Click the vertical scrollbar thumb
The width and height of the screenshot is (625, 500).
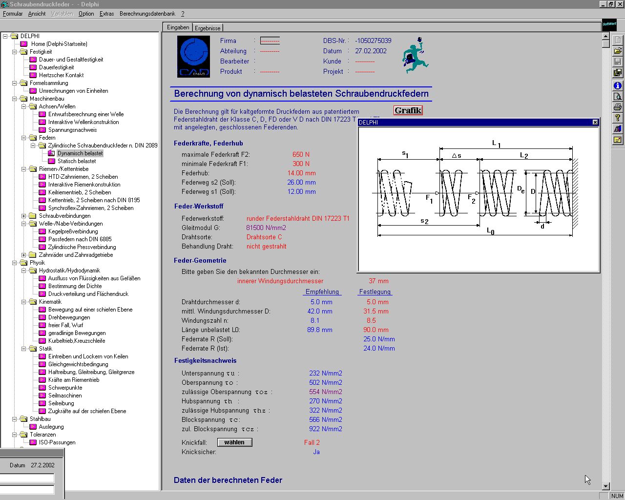605,44
